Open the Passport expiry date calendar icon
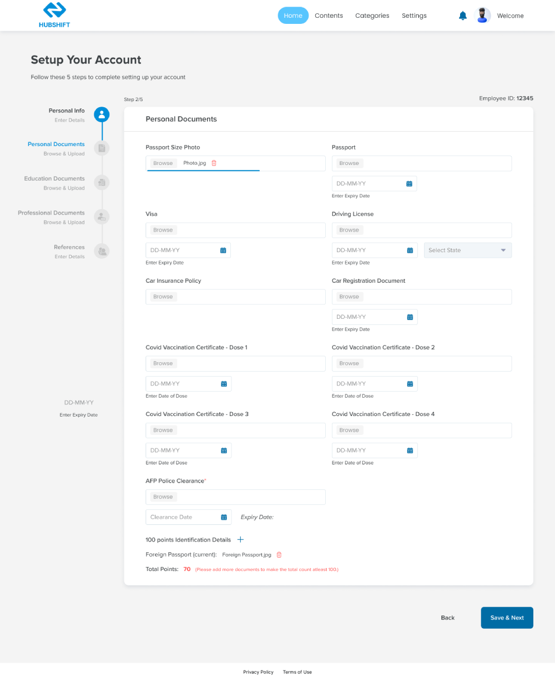The width and height of the screenshot is (555, 681). [410, 184]
